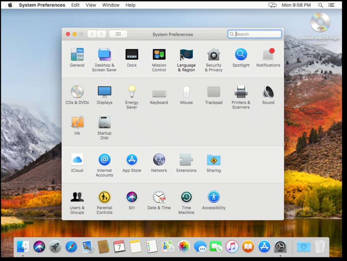347x261 pixels.
Task: Open Spotlight search in menu bar
Action: (321, 5)
